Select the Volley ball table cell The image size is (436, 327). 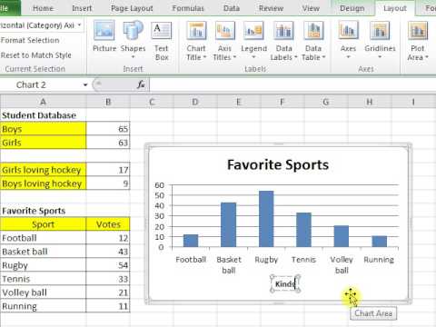(x=43, y=292)
